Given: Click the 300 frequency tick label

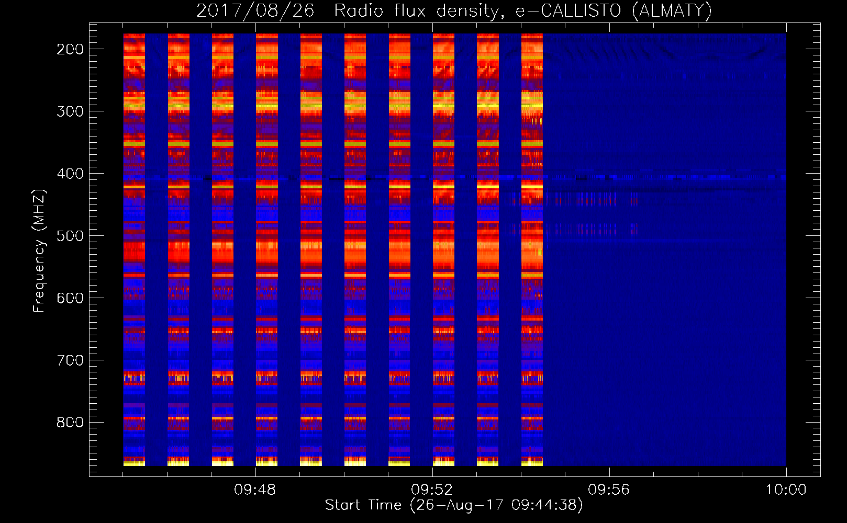Looking at the screenshot, I should tap(70, 111).
